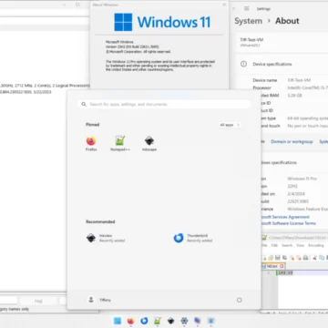Viewport: 328px width, 328px height.
Task: Open Firefox from the Pinned section
Action: tap(91, 144)
